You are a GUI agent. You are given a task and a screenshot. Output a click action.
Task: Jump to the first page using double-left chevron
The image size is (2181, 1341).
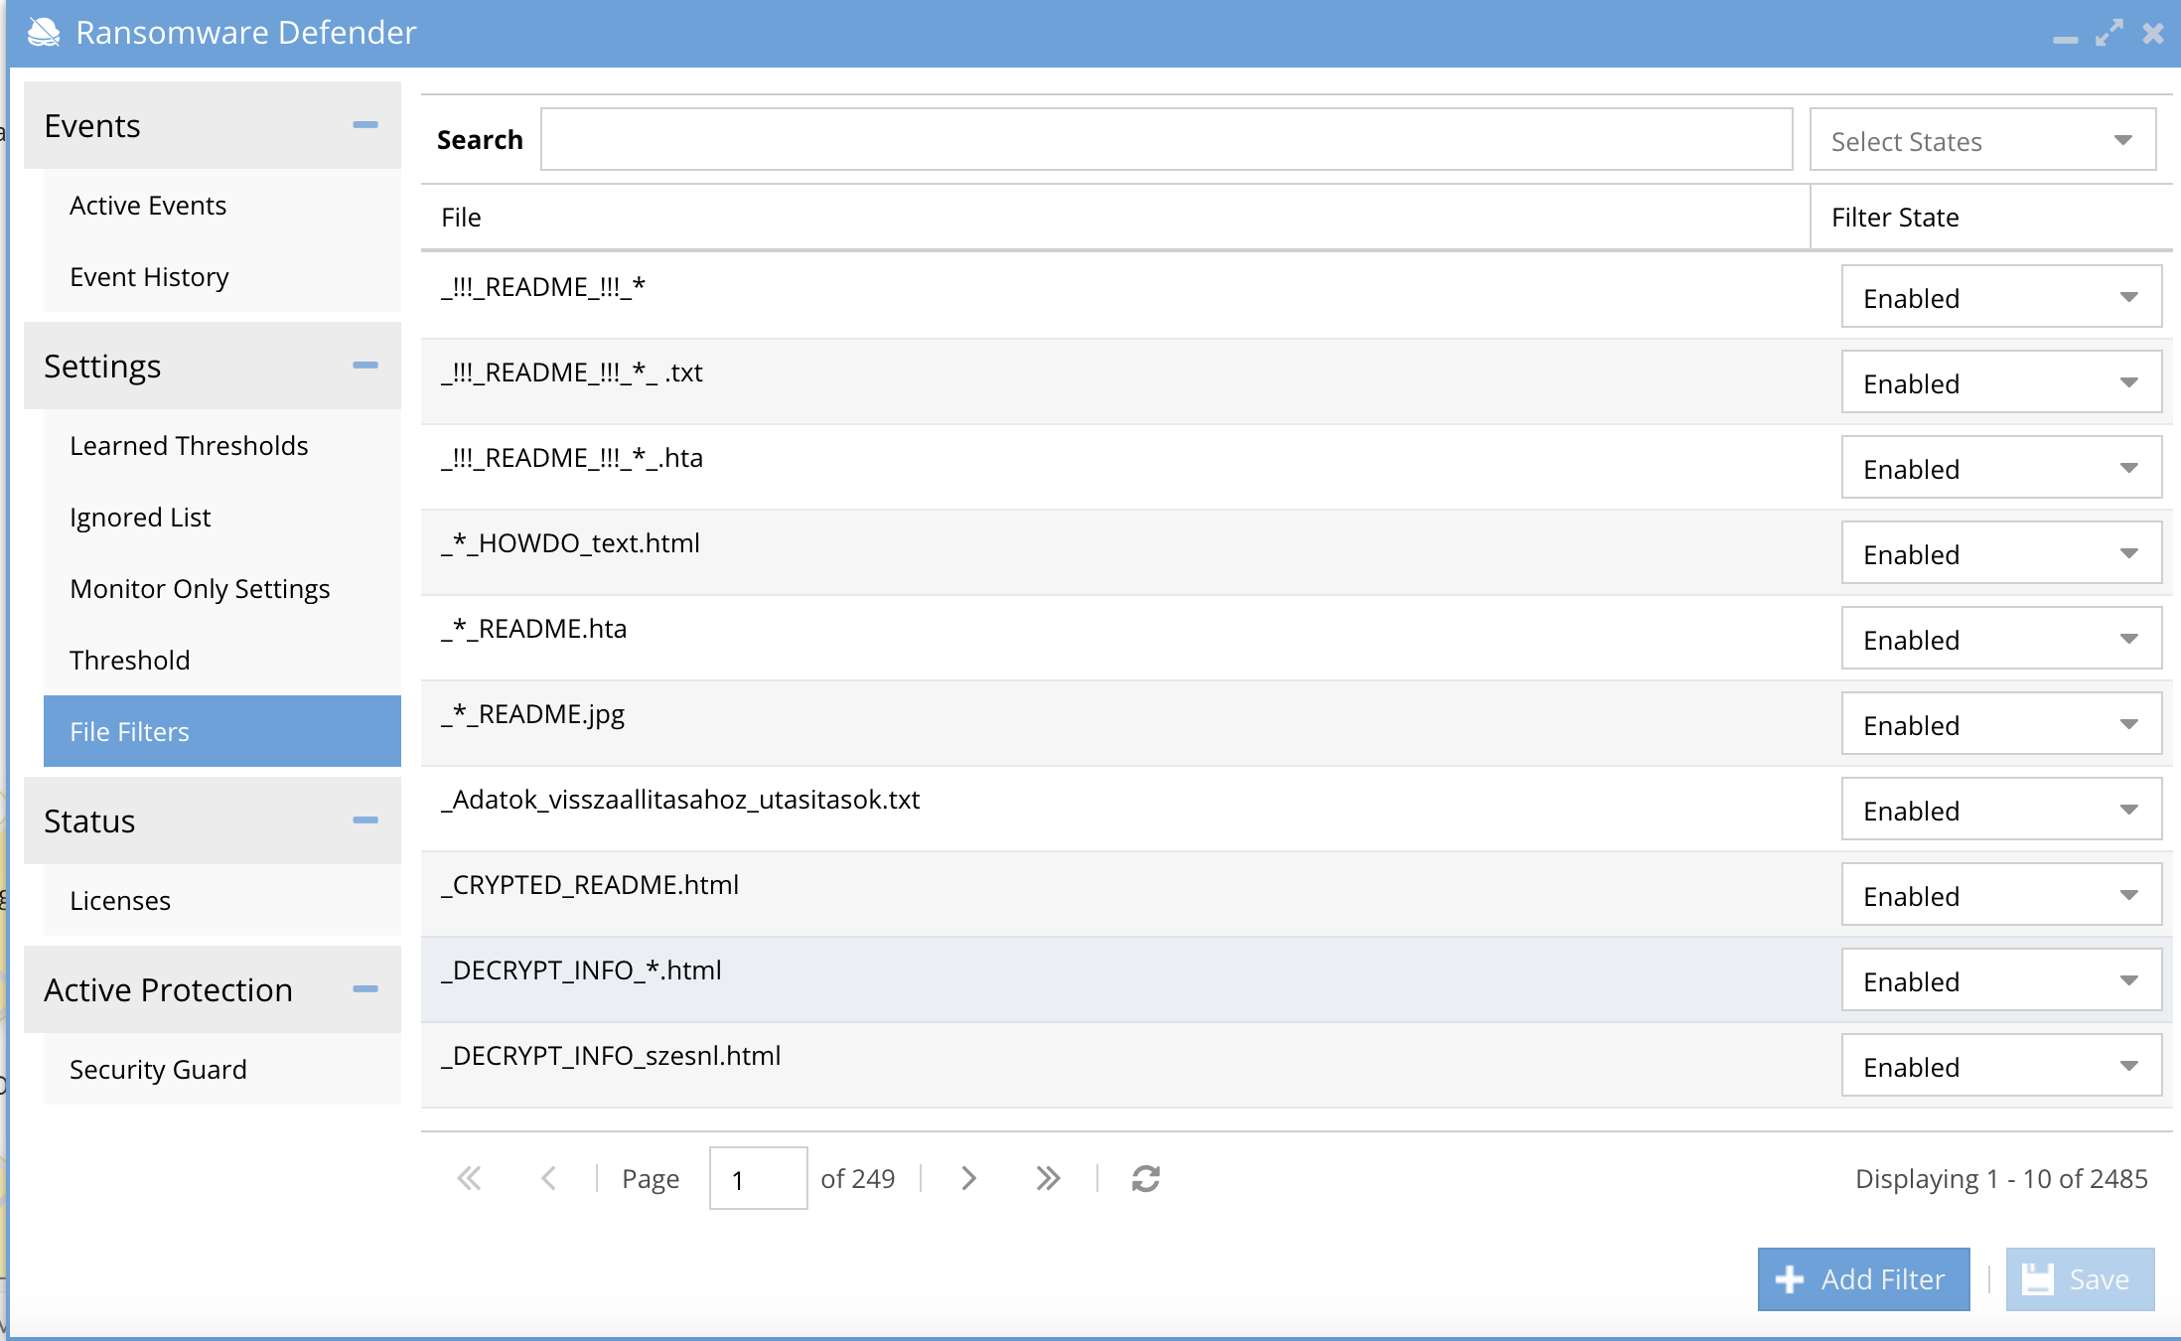tap(469, 1179)
